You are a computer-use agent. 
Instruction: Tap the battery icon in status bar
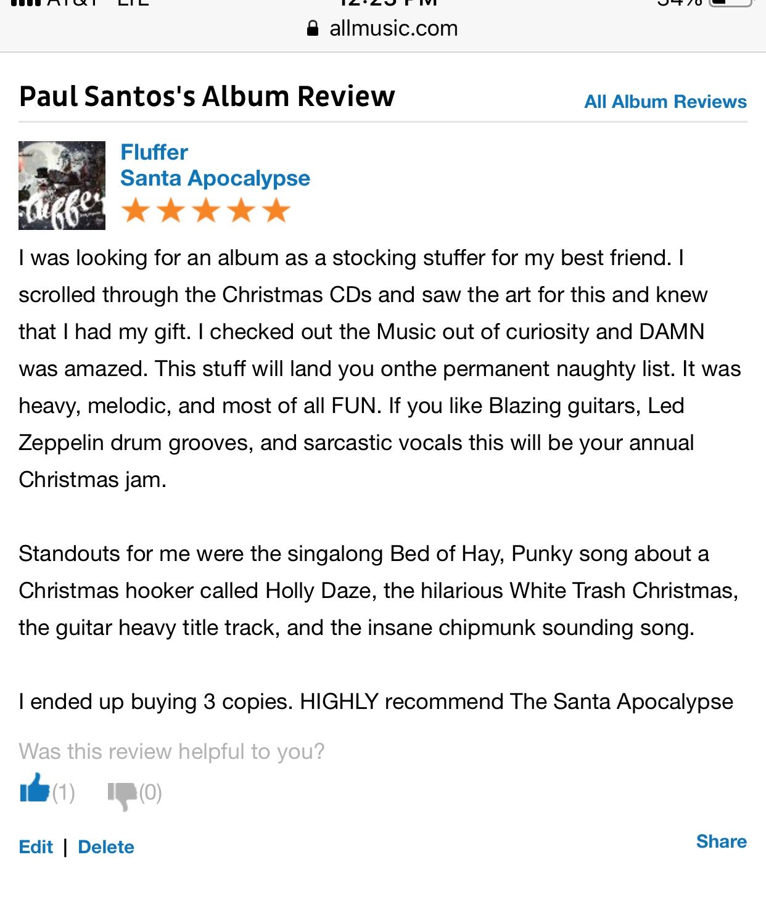click(x=731, y=3)
